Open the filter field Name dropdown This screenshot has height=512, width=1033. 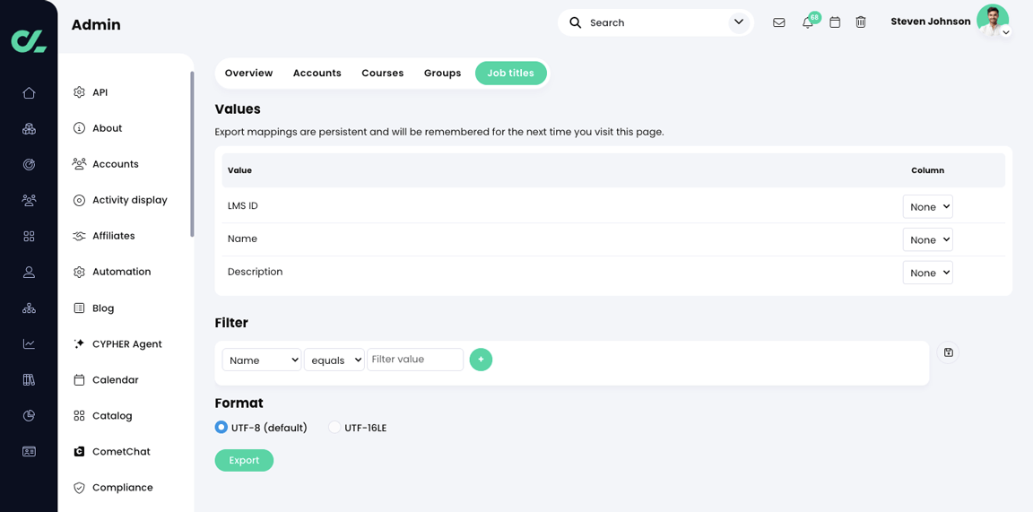pyautogui.click(x=262, y=360)
